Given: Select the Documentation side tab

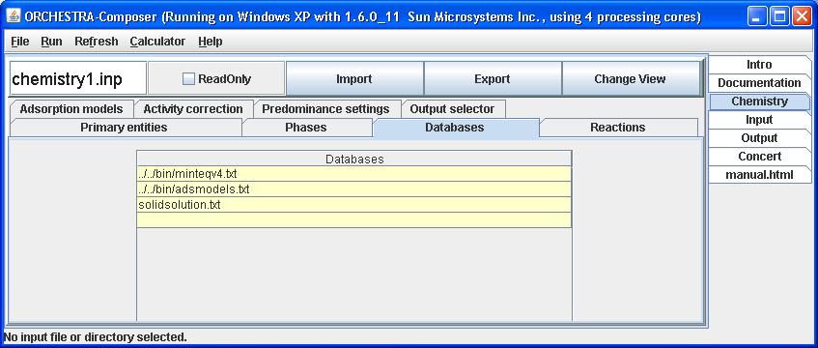Looking at the screenshot, I should point(759,83).
